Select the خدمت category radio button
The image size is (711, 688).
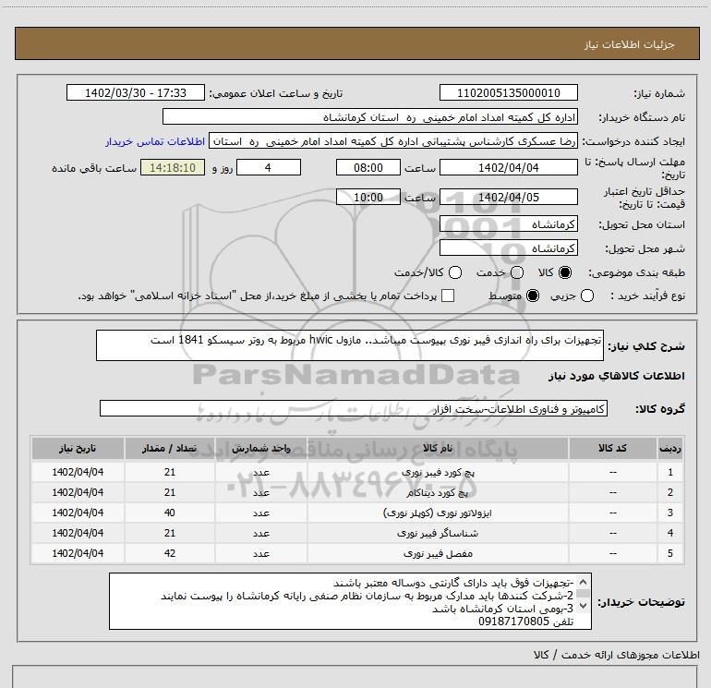click(517, 272)
